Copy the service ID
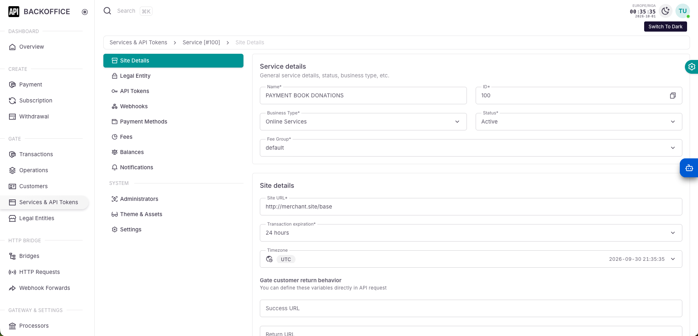This screenshot has width=698, height=336. point(673,96)
